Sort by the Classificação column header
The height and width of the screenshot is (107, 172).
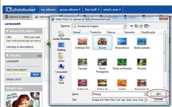coord(150,32)
